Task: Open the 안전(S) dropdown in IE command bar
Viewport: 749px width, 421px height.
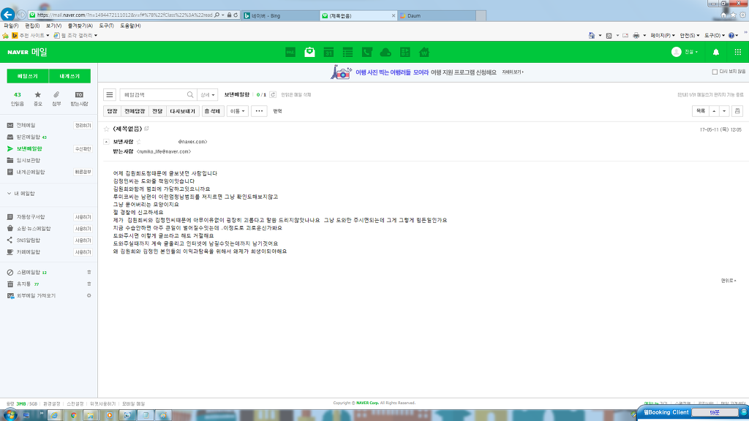Action: [x=689, y=35]
